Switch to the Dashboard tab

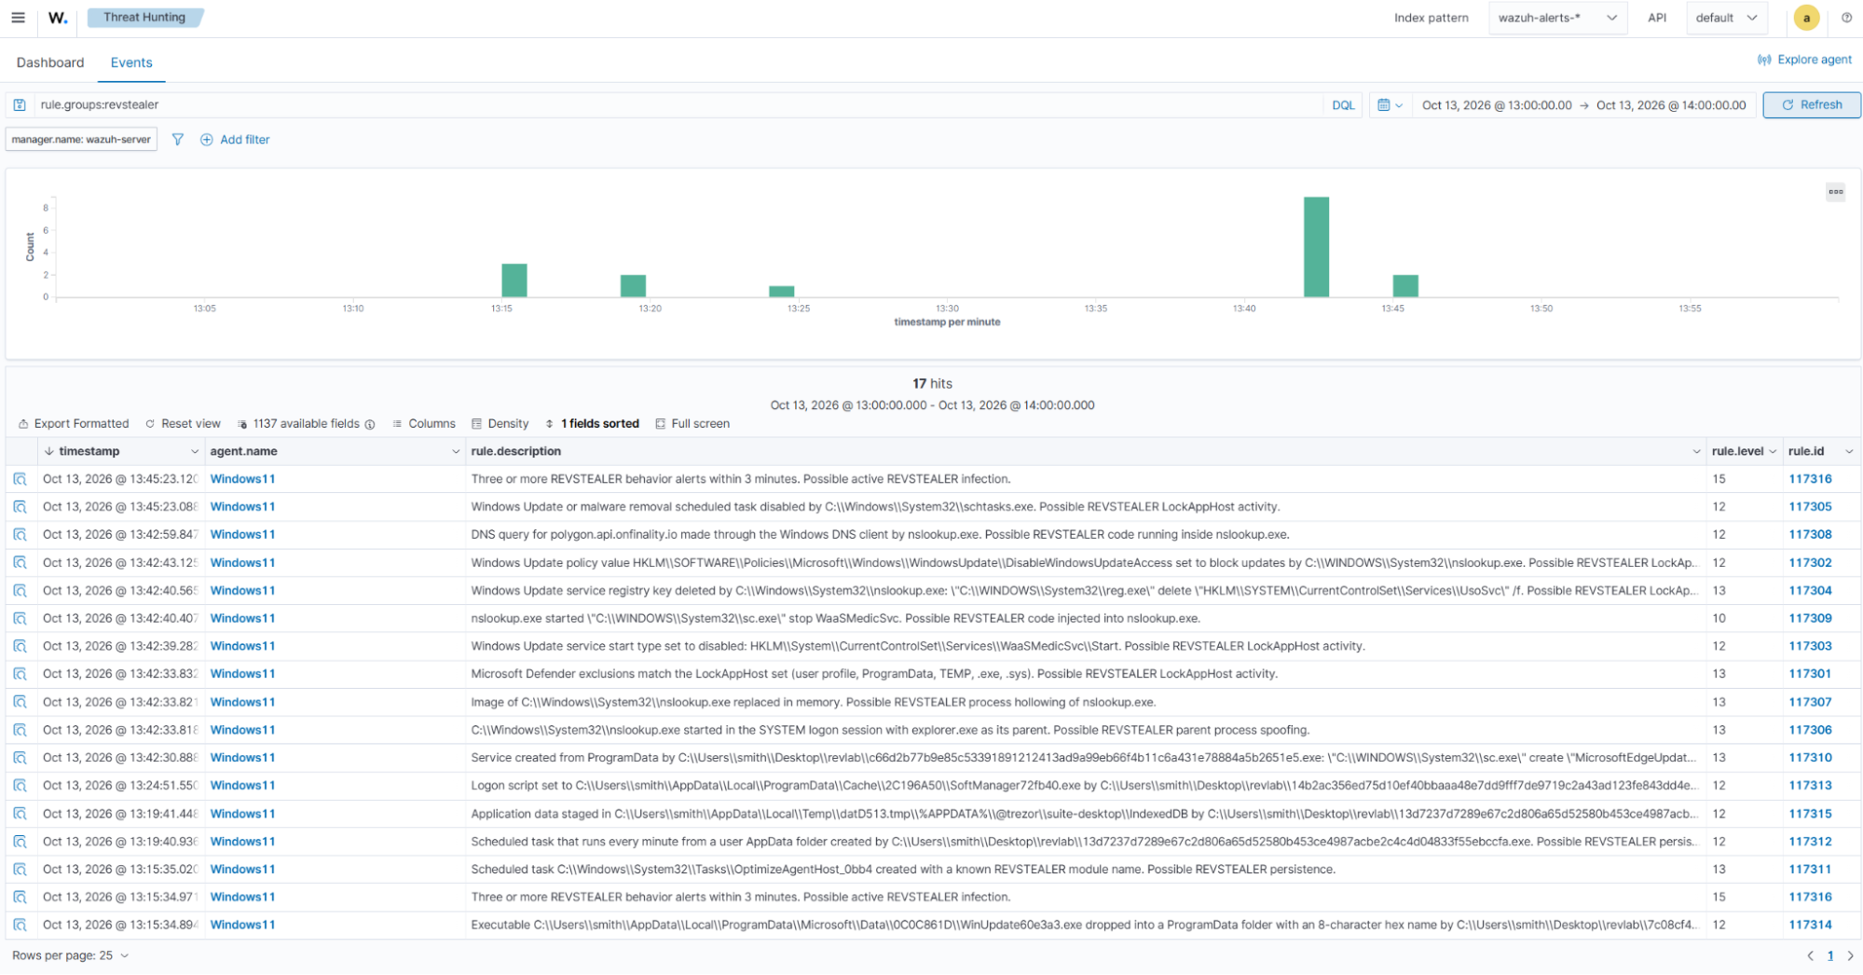click(50, 62)
